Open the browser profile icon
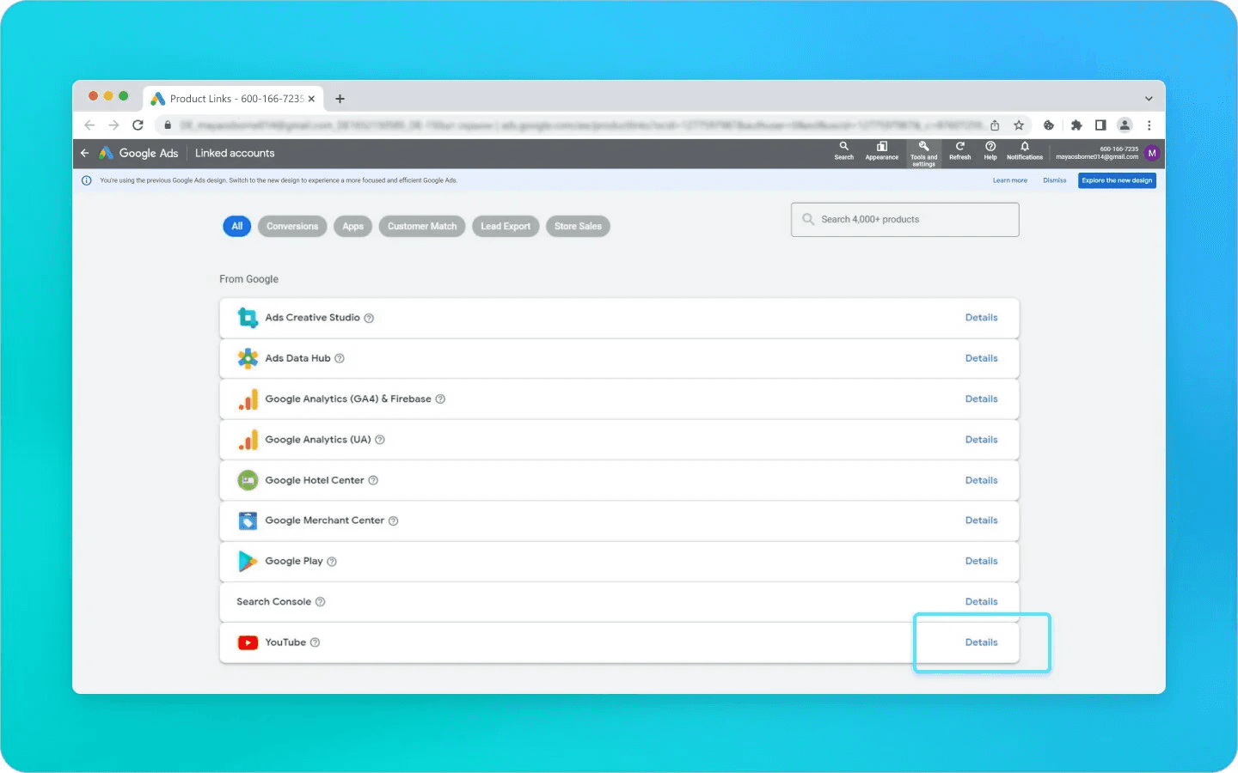 [x=1125, y=125]
